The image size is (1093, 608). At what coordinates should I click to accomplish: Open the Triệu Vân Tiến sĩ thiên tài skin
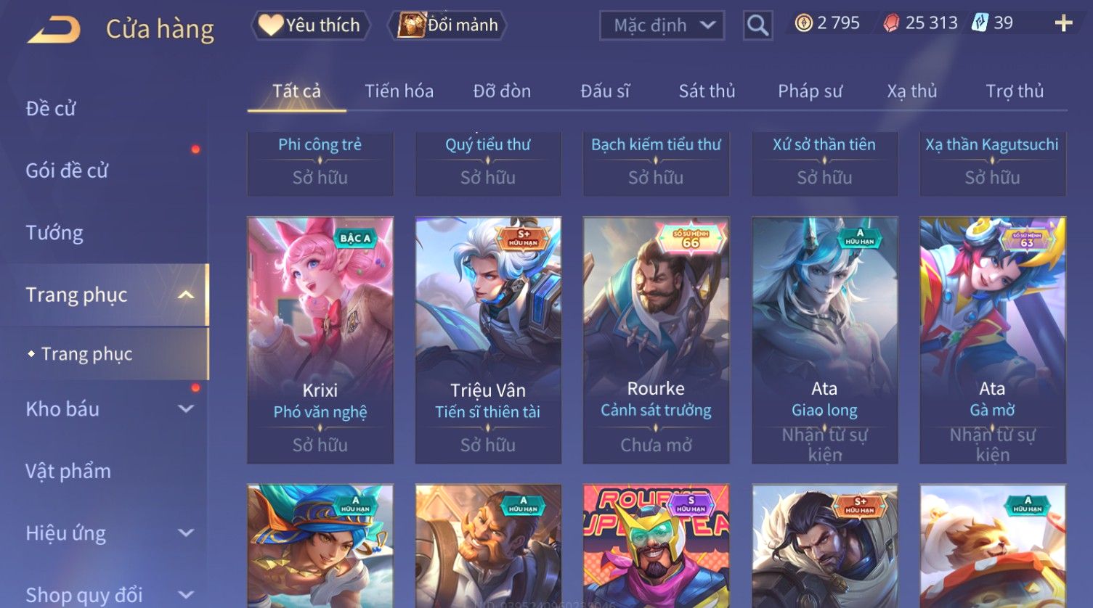point(488,340)
